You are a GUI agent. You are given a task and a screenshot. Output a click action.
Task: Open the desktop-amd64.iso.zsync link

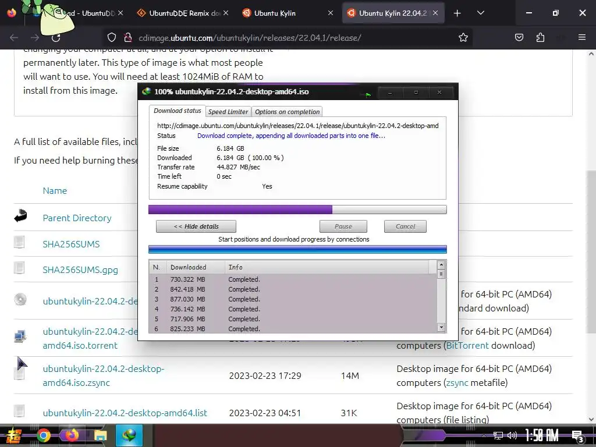tap(104, 375)
